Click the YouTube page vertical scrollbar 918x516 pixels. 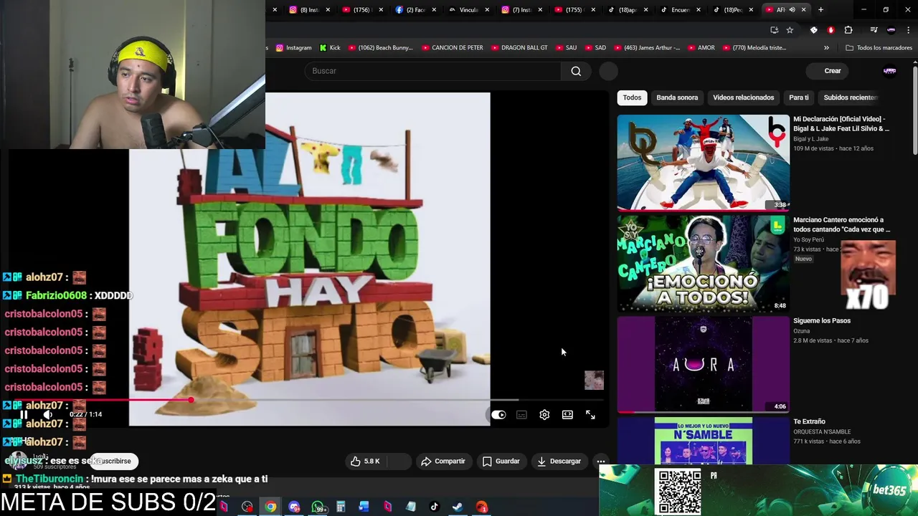tap(915, 111)
